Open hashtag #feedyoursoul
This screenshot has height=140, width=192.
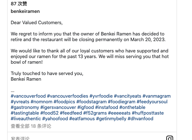(x=152, y=102)
